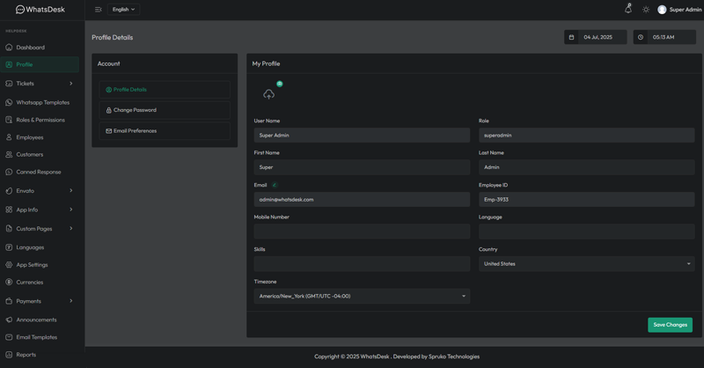Open the Email Preferences account option
The image size is (704, 368).
coord(135,130)
